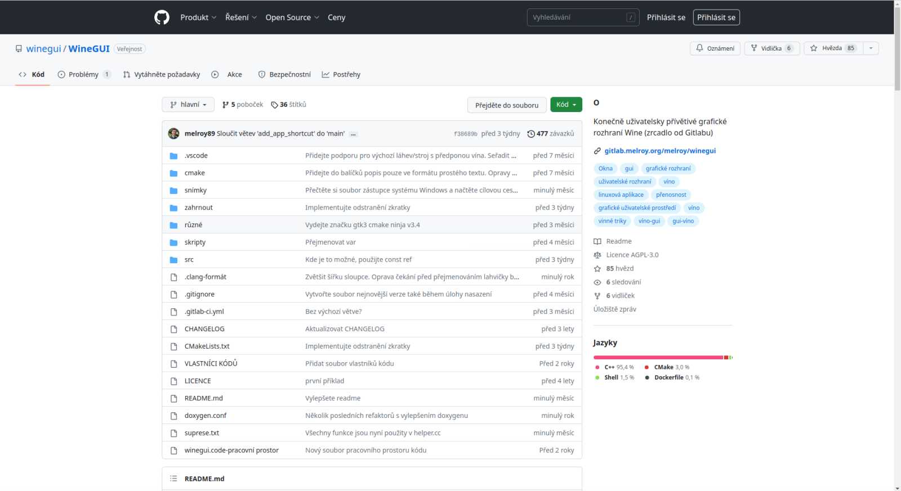This screenshot has height=491, width=901.
Task: Open the LICENCE file
Action: [x=198, y=381]
